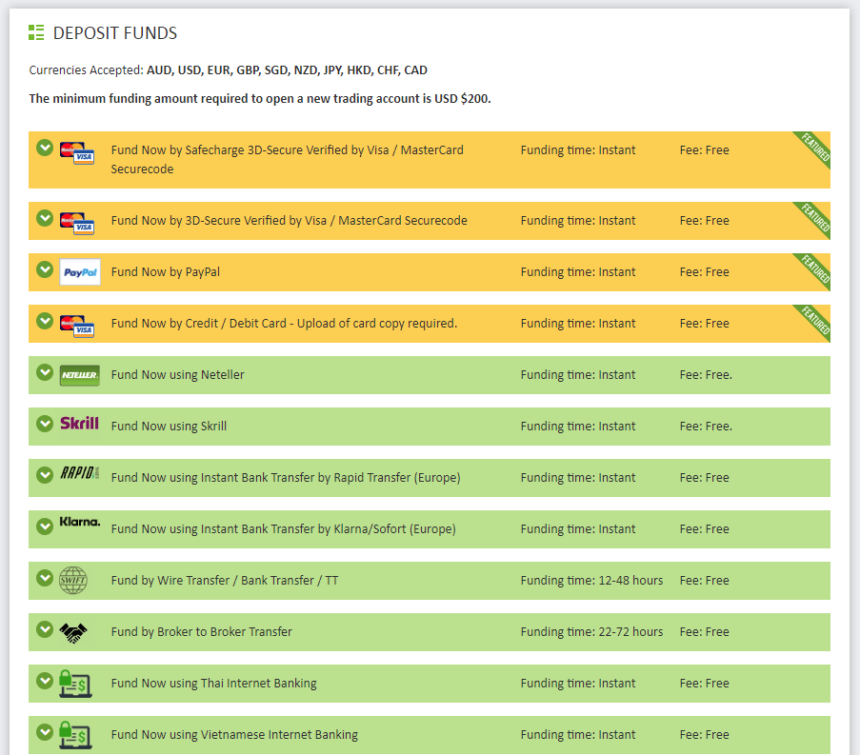860x755 pixels.
Task: Click the Safecharge Visa/MasterCard card icon
Action: 77,152
